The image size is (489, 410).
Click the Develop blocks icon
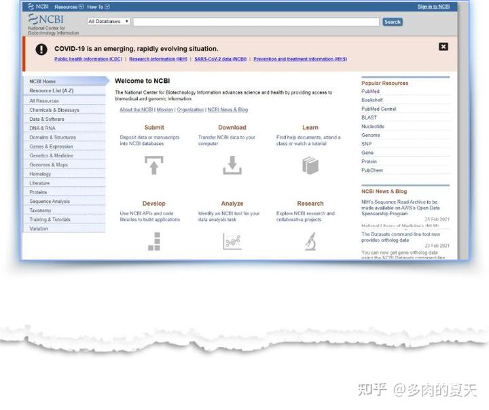click(x=154, y=242)
